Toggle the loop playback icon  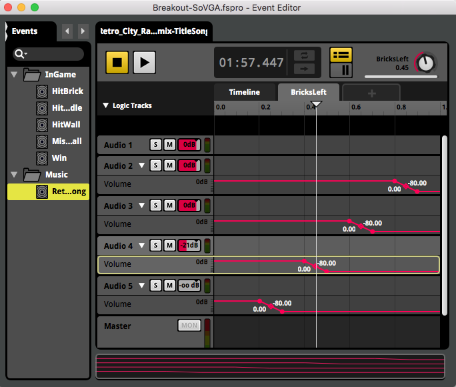point(304,55)
